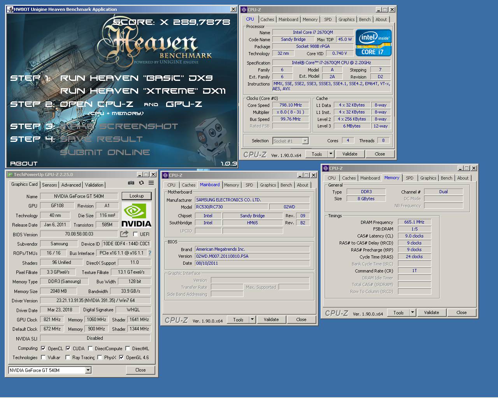Click motherboard model RC530/RC730 field
Image resolution: width=498 pixels, height=398 pixels.
[231, 207]
